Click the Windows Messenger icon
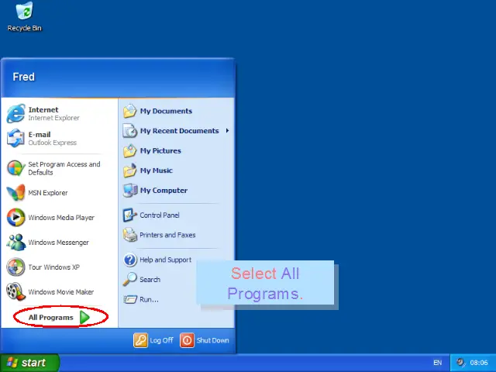The image size is (496, 372). [x=15, y=242]
